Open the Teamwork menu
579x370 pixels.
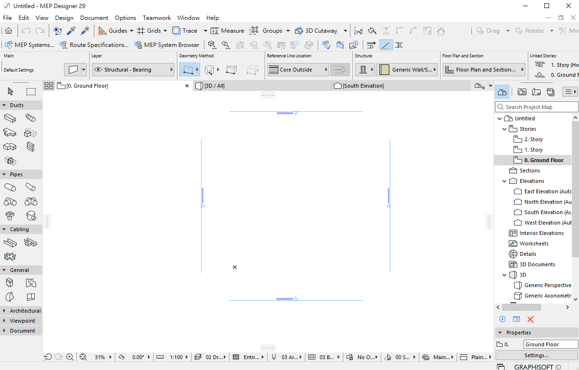click(x=156, y=18)
